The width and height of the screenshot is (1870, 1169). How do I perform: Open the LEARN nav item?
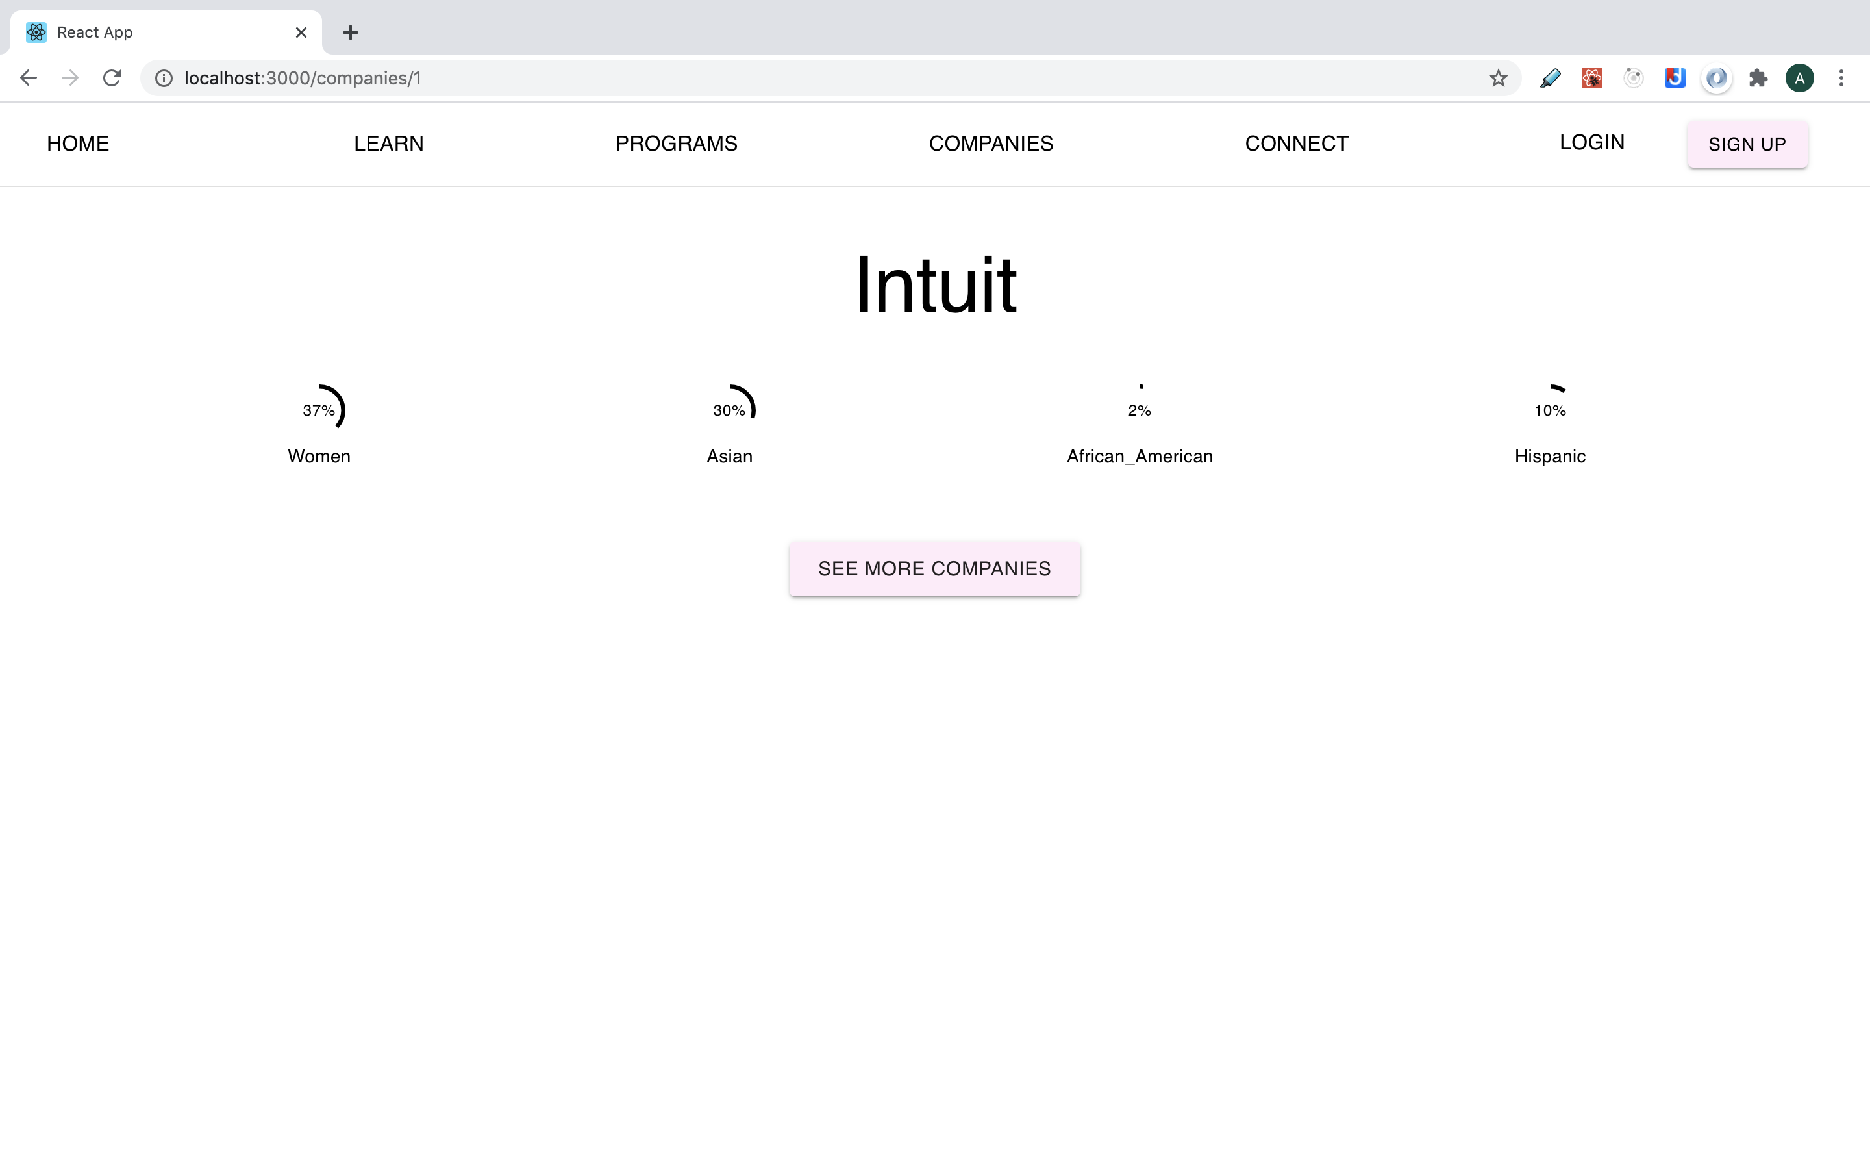click(x=389, y=144)
